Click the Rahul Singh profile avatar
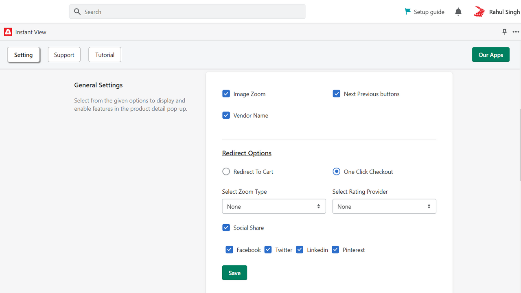521x293 pixels. pyautogui.click(x=479, y=11)
